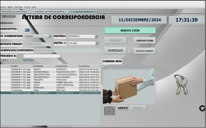206x128 pixels.
Task: Click the camera snapshot icon
Action: click(x=109, y=111)
